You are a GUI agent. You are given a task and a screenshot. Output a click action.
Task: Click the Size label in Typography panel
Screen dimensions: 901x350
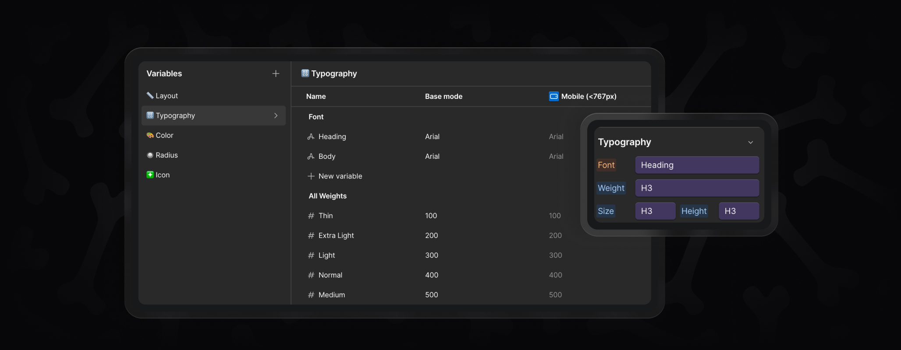(x=606, y=211)
